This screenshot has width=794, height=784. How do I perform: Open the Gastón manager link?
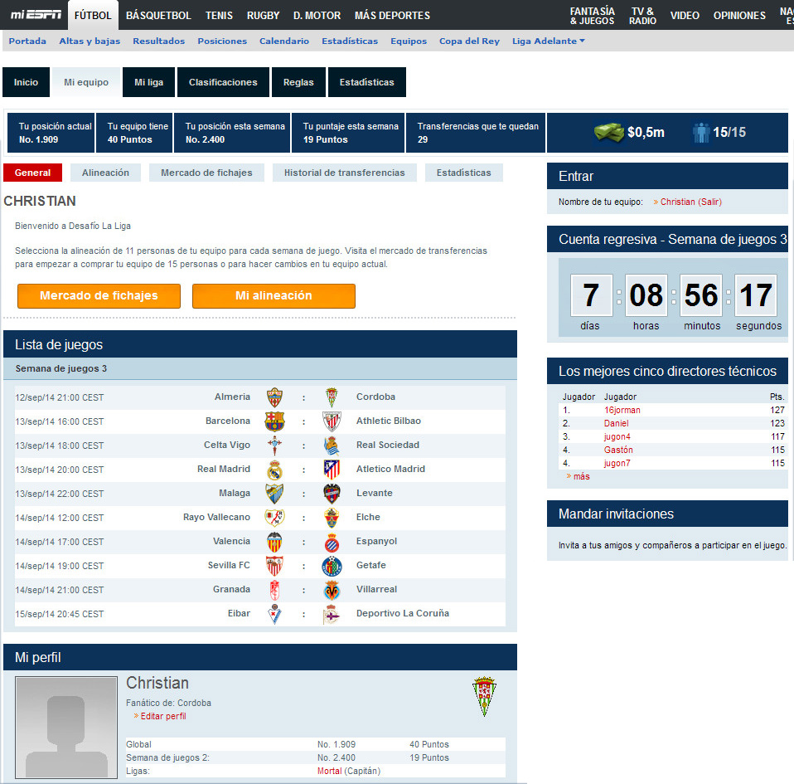618,450
